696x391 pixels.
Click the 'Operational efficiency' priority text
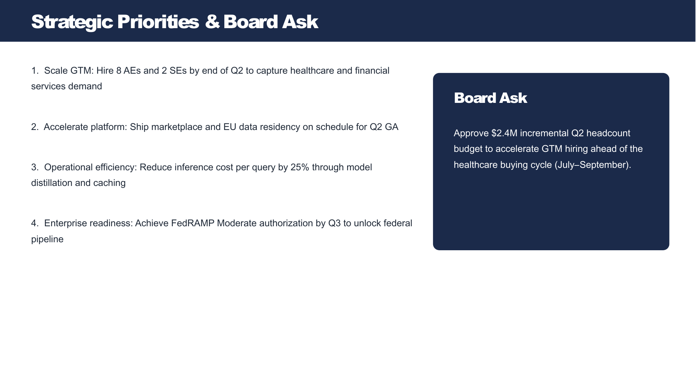click(x=202, y=175)
